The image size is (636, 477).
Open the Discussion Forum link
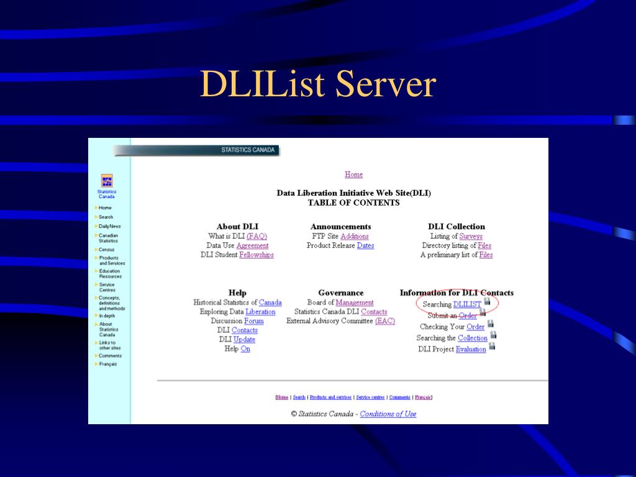pos(254,321)
